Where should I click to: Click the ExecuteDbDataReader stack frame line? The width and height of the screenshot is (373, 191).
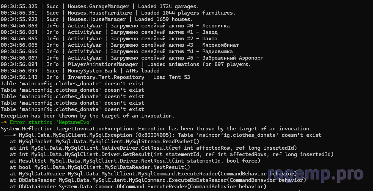tap(158, 180)
